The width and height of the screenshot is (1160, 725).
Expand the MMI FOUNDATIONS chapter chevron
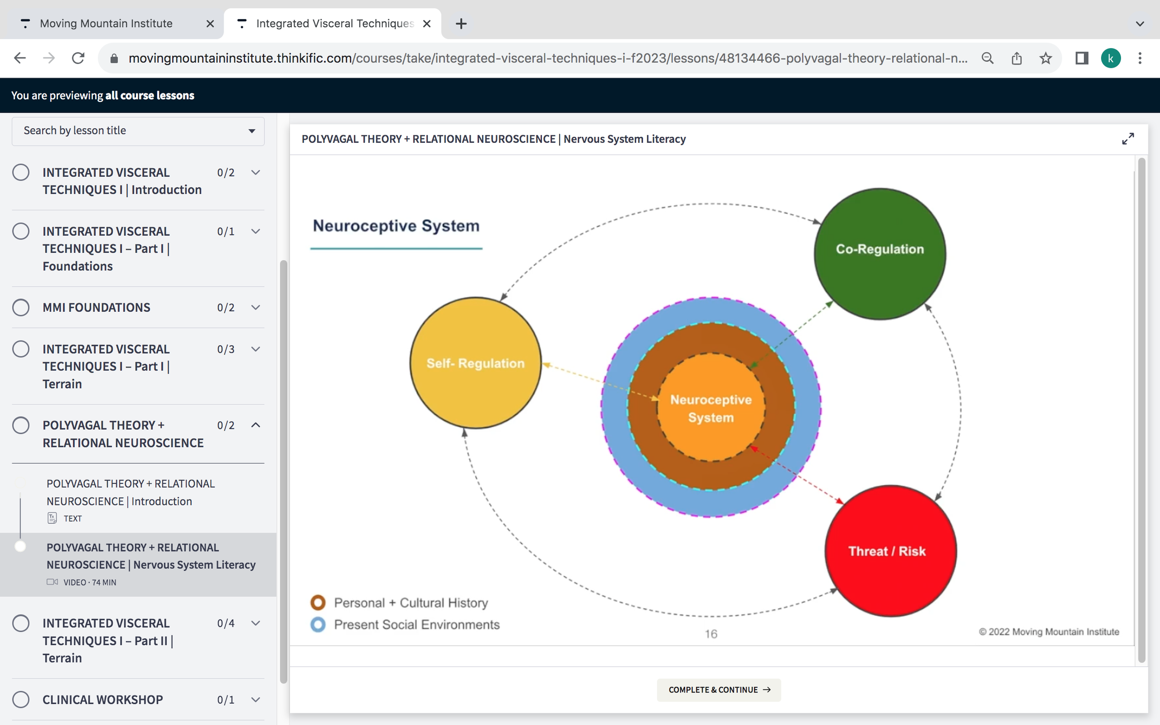coord(256,308)
